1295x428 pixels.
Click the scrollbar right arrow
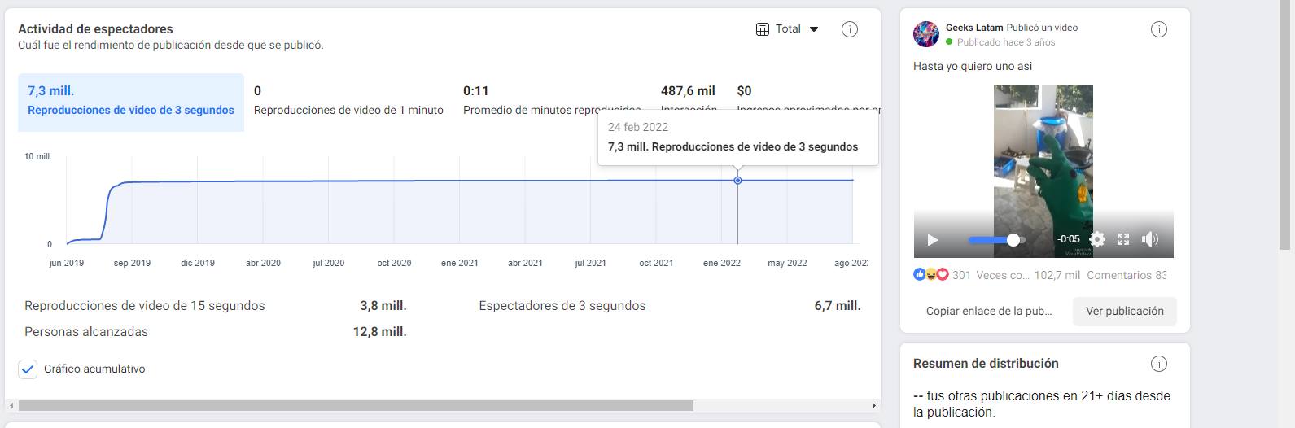(874, 405)
